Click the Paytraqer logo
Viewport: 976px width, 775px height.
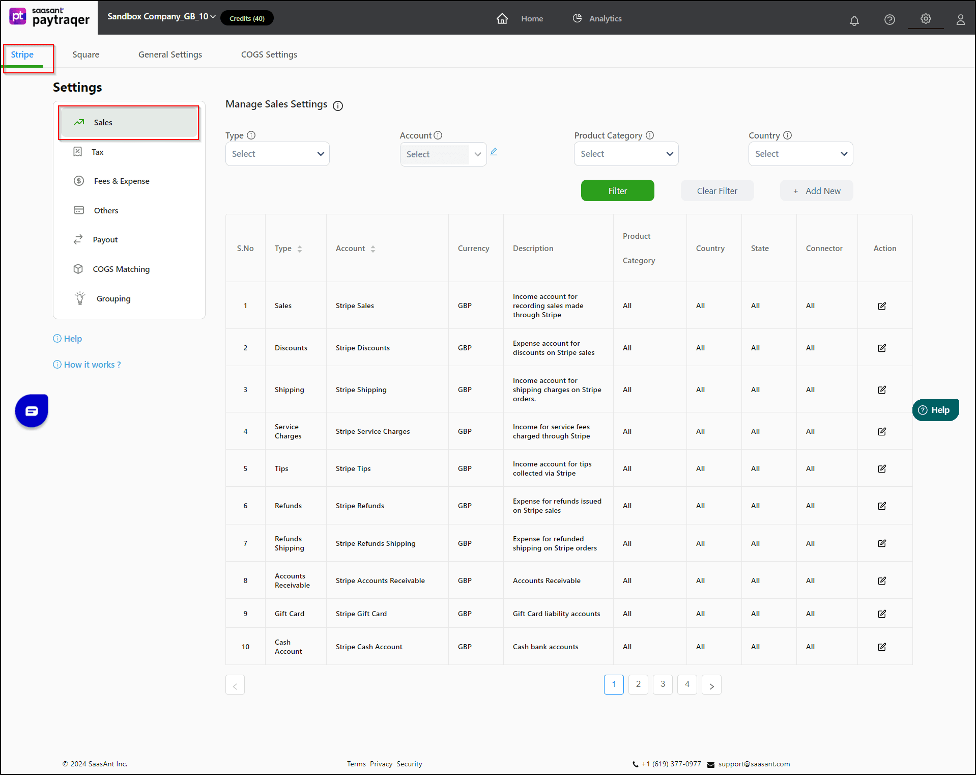(49, 17)
